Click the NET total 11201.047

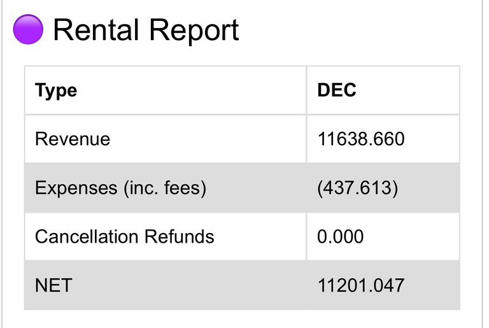click(361, 285)
